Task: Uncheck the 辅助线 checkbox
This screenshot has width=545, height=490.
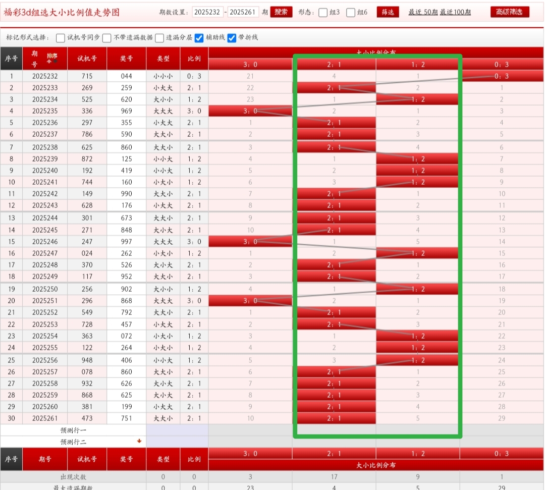Action: [x=199, y=38]
